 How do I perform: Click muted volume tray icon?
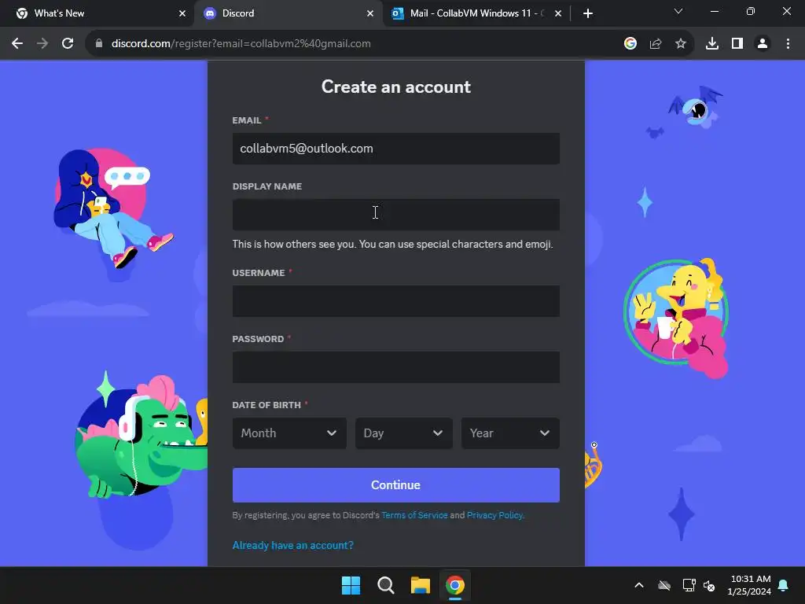[x=710, y=585]
